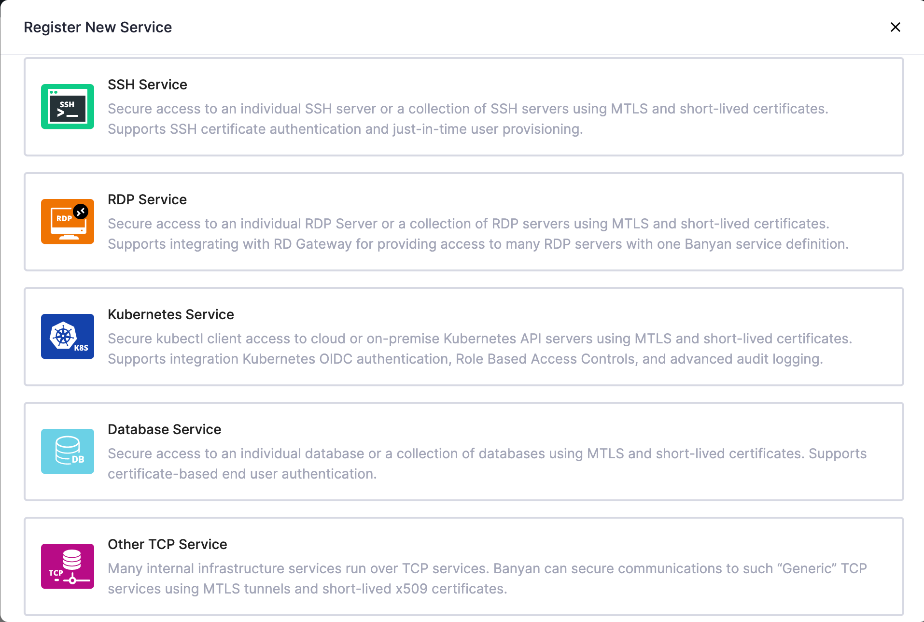Choose the RDP Service heading

point(147,199)
